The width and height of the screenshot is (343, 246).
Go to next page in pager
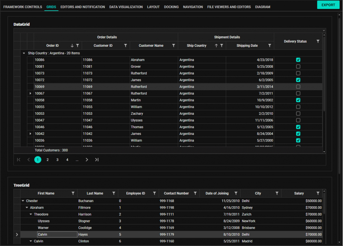pyautogui.click(x=87, y=160)
